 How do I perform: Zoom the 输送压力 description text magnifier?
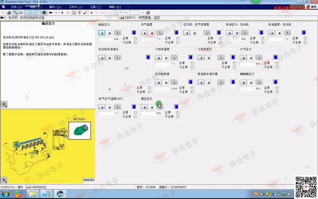point(4,104)
